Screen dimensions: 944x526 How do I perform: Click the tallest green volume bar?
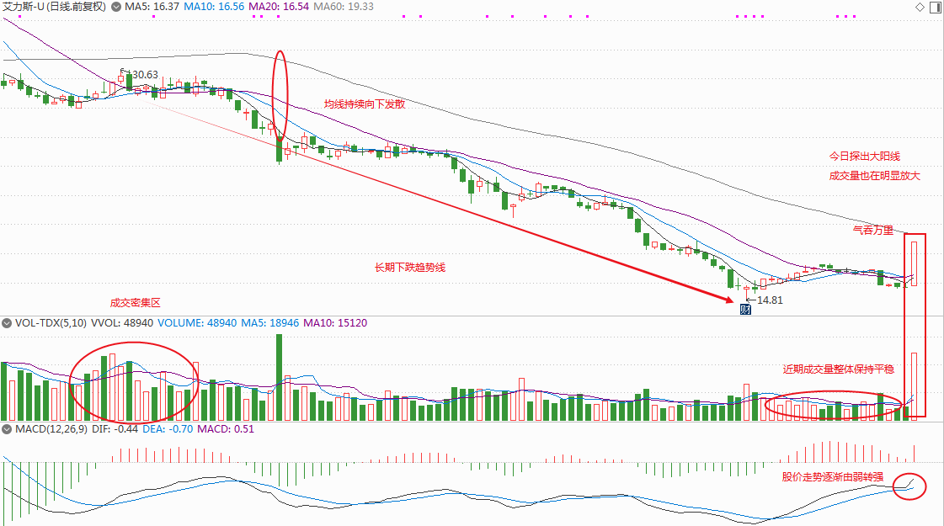coord(279,377)
